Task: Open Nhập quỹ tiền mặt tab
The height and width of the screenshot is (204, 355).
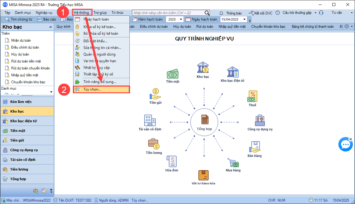Action: tap(232, 27)
